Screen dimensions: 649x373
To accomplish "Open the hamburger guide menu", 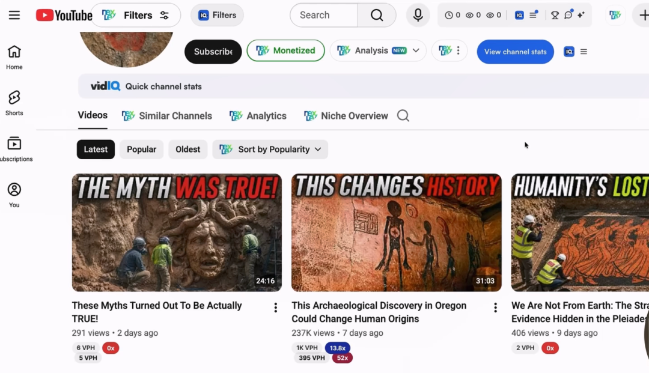I will point(14,15).
